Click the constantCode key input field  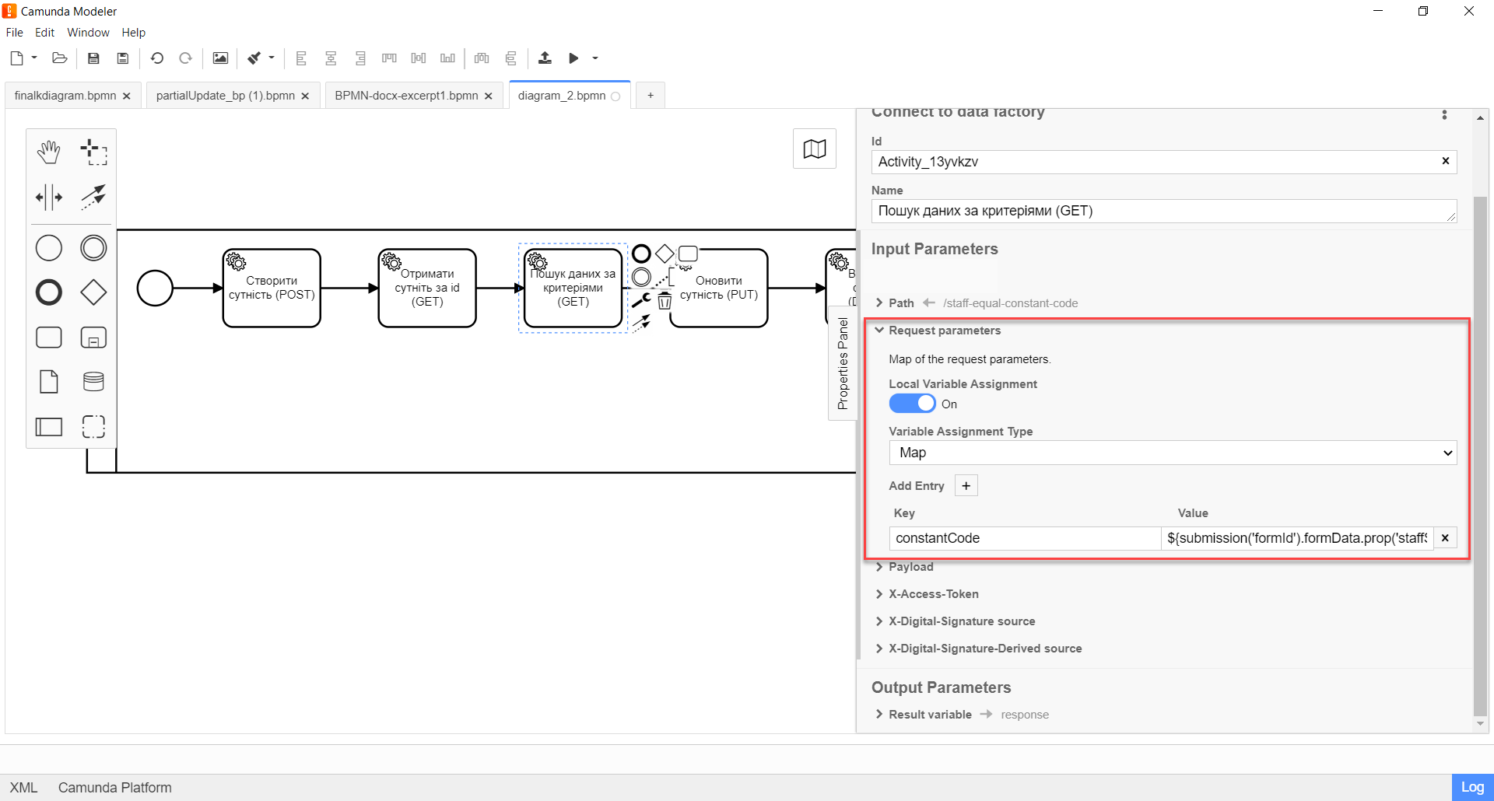[1024, 538]
